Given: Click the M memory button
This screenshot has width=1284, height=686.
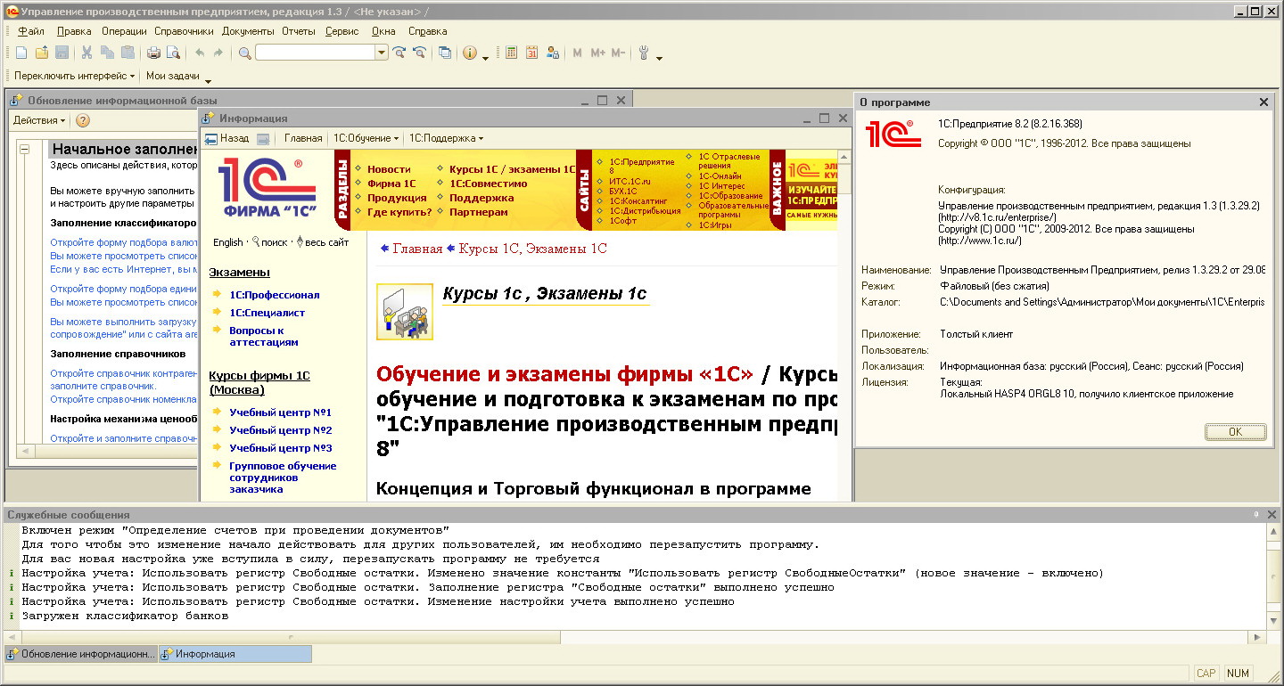Looking at the screenshot, I should (578, 53).
